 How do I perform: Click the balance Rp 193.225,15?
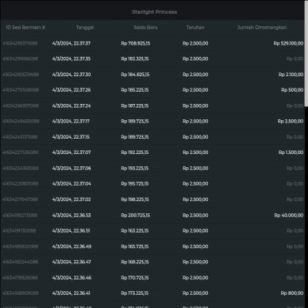(x=135, y=169)
